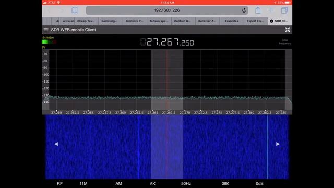Switch to the tecsun spe... tab
Image resolution: width=334 pixels, height=188 pixels.
(159, 21)
